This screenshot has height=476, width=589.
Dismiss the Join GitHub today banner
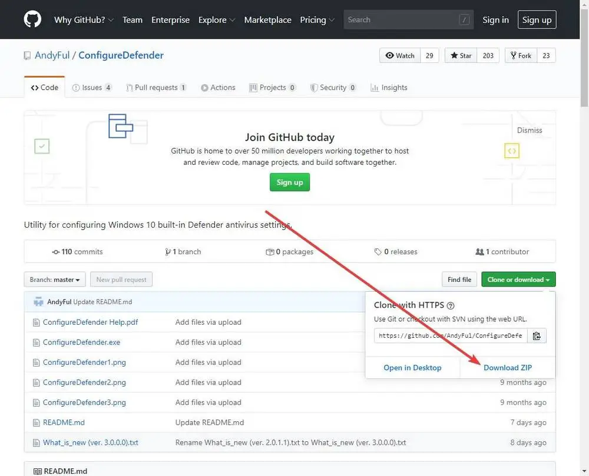pyautogui.click(x=530, y=130)
